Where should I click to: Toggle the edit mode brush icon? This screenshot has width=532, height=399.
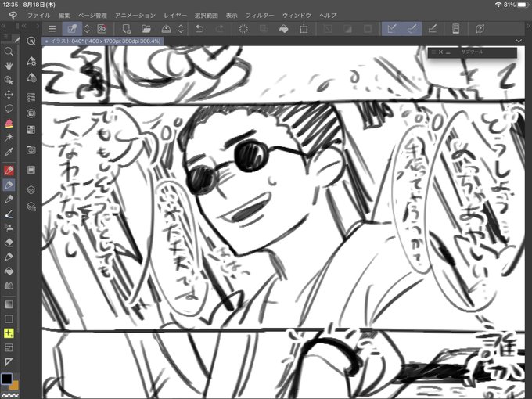(x=72, y=29)
